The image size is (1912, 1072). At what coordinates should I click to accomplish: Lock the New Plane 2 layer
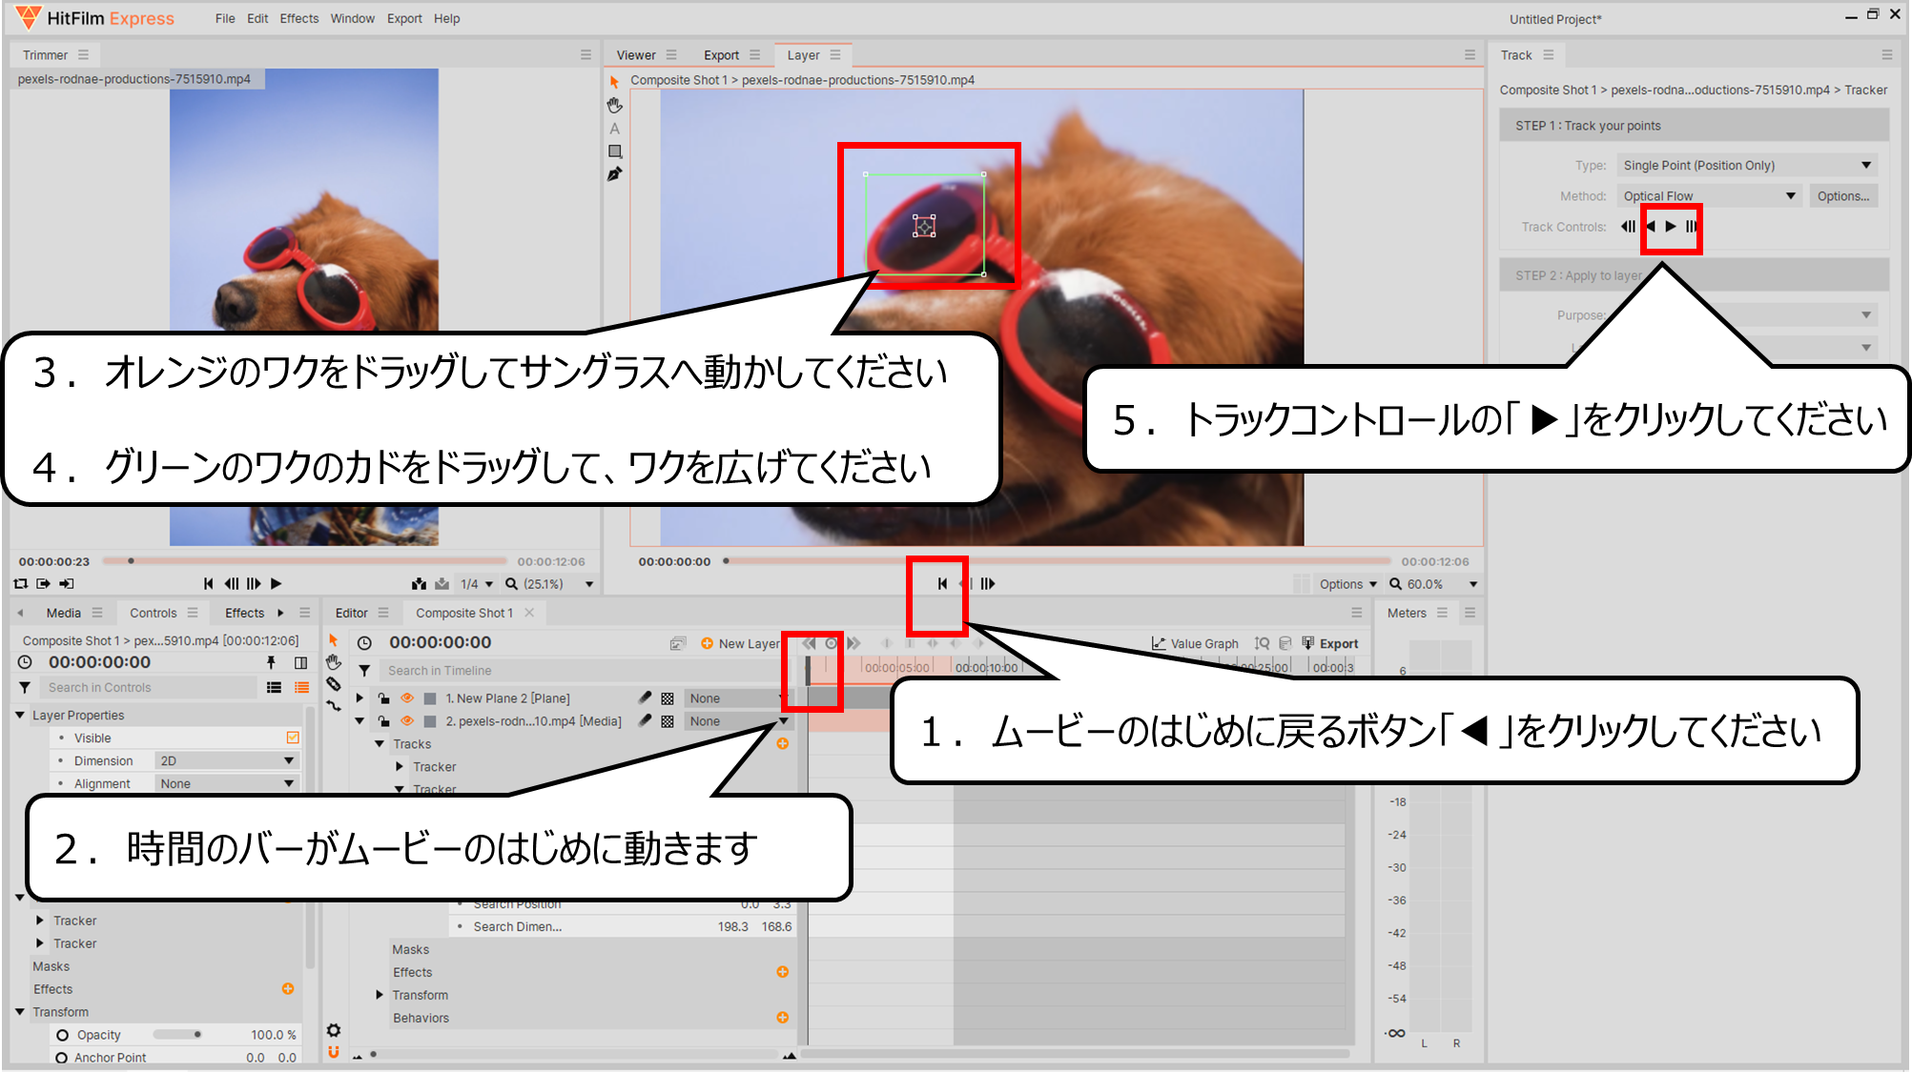pyautogui.click(x=383, y=698)
